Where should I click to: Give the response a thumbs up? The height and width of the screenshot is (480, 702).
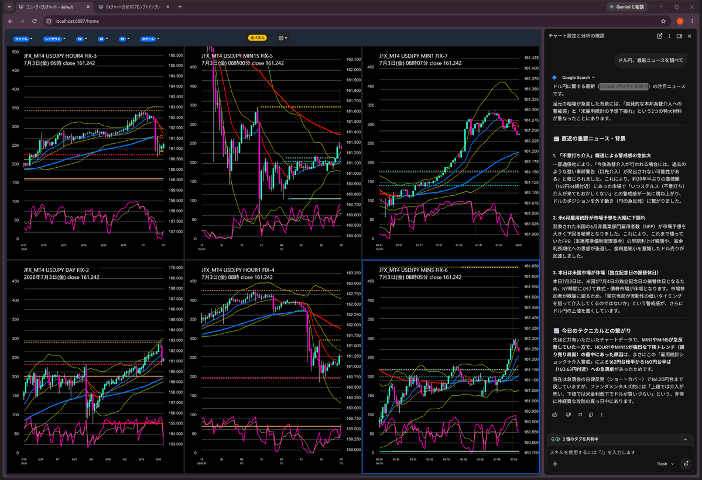pyautogui.click(x=554, y=415)
